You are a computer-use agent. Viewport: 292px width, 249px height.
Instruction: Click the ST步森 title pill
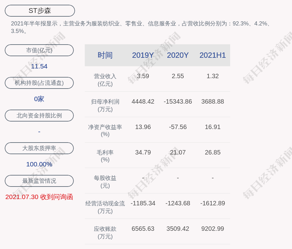40,11
